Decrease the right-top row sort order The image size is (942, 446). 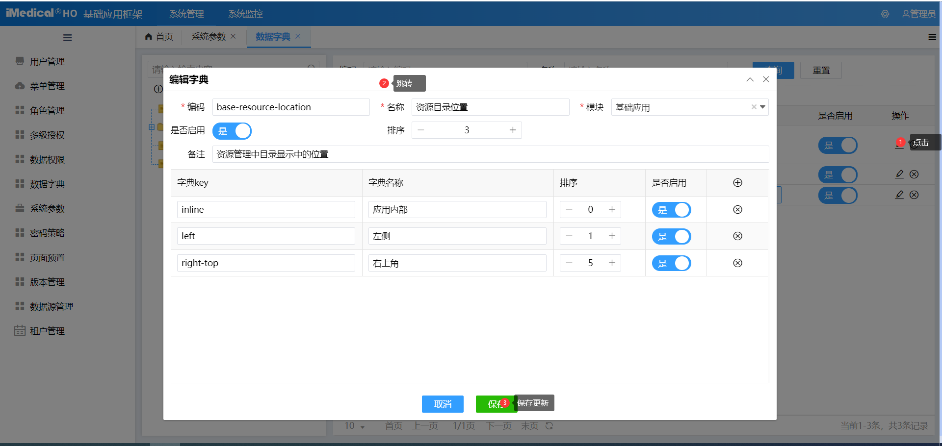tap(569, 263)
